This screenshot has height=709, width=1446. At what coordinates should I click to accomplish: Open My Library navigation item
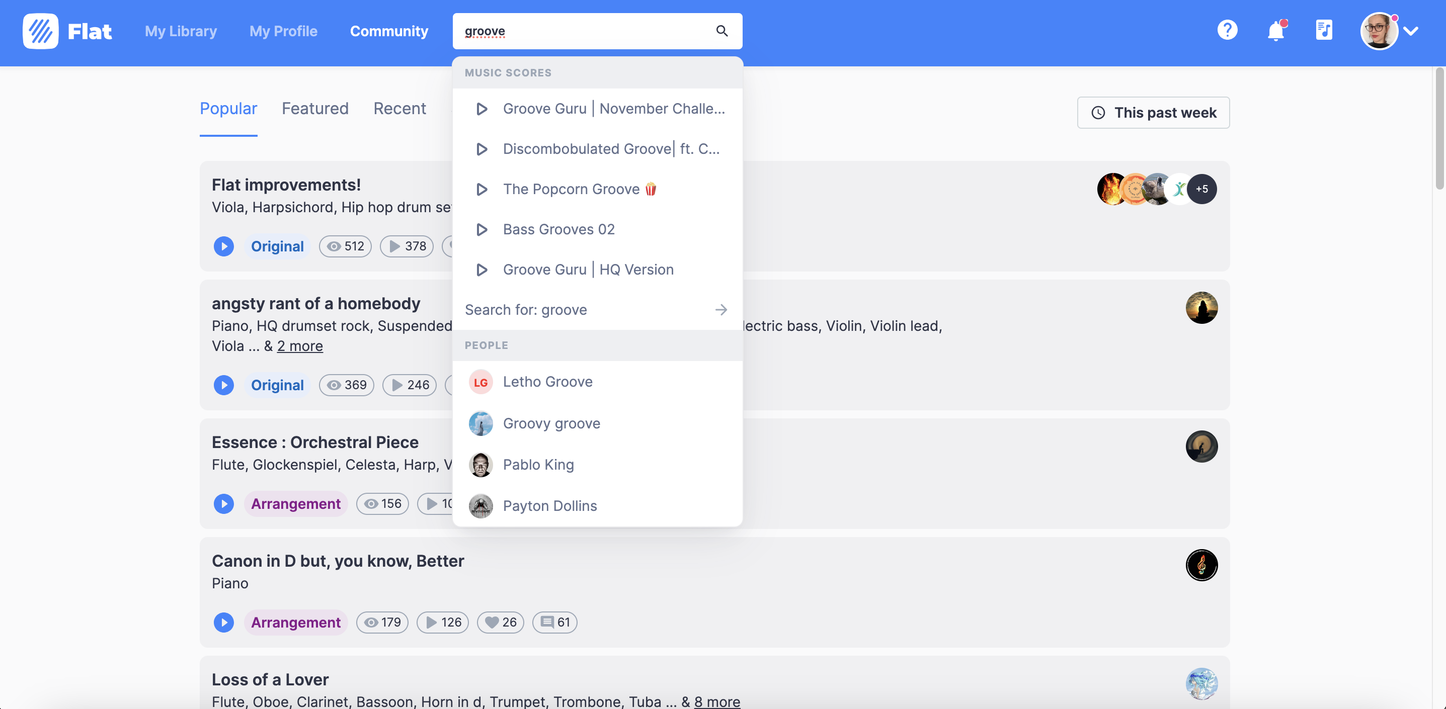tap(181, 30)
